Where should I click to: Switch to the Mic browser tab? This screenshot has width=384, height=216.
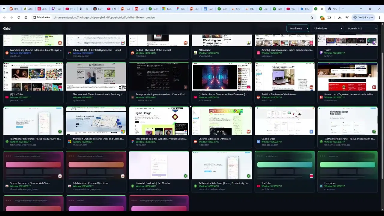167,9
